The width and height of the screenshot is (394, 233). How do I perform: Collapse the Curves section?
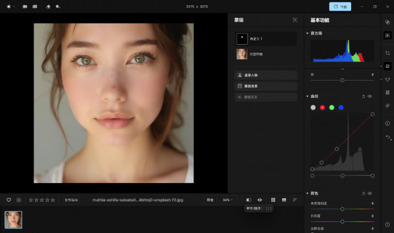pyautogui.click(x=308, y=96)
